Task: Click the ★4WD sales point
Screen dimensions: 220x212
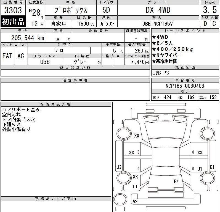Action: pos(160,37)
